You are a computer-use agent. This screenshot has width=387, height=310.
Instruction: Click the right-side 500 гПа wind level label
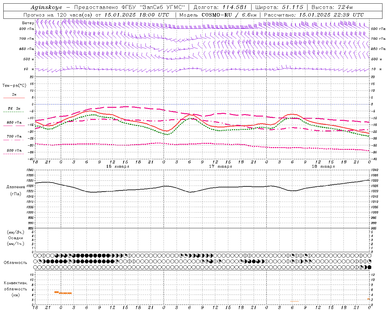pos(378,29)
